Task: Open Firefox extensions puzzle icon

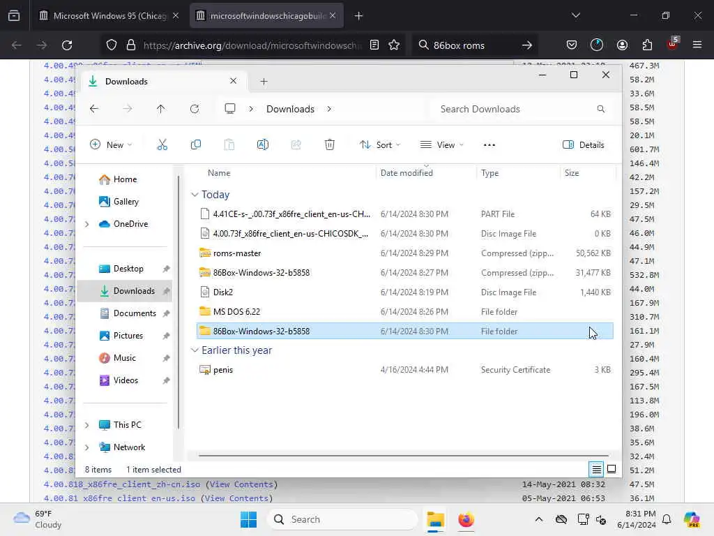Action: click(647, 45)
